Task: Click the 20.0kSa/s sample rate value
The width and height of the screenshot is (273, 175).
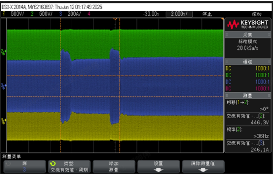Action: (x=248, y=48)
